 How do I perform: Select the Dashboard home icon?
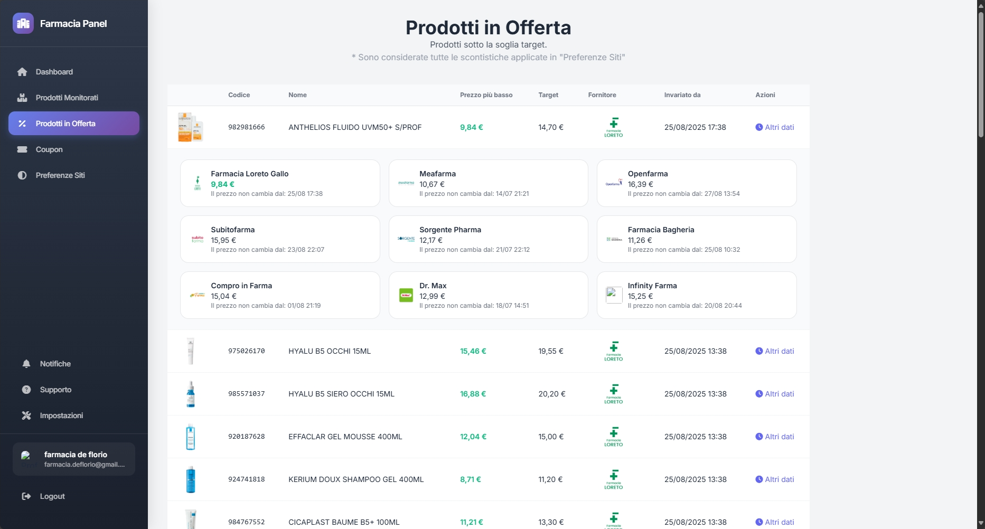[x=22, y=71]
